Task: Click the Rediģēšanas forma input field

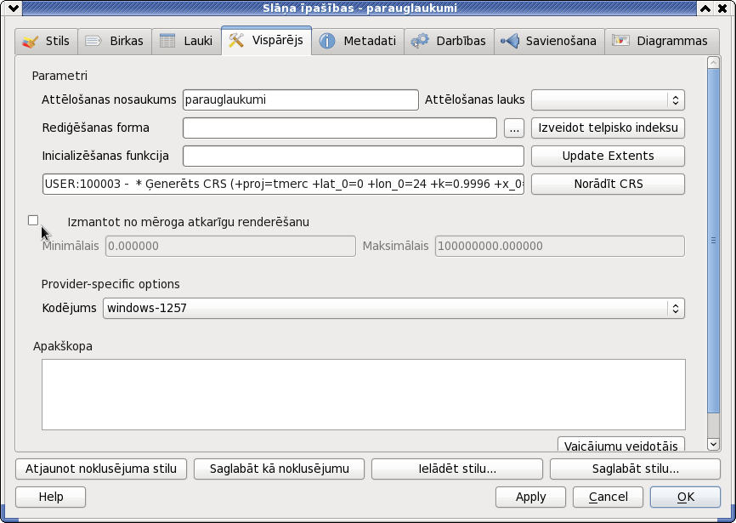Action: [x=340, y=128]
